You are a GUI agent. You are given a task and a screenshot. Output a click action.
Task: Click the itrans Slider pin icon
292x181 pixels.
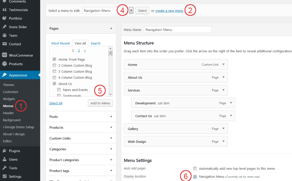(5, 27)
